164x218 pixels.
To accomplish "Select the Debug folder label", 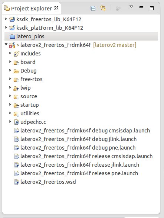I will (29, 71).
